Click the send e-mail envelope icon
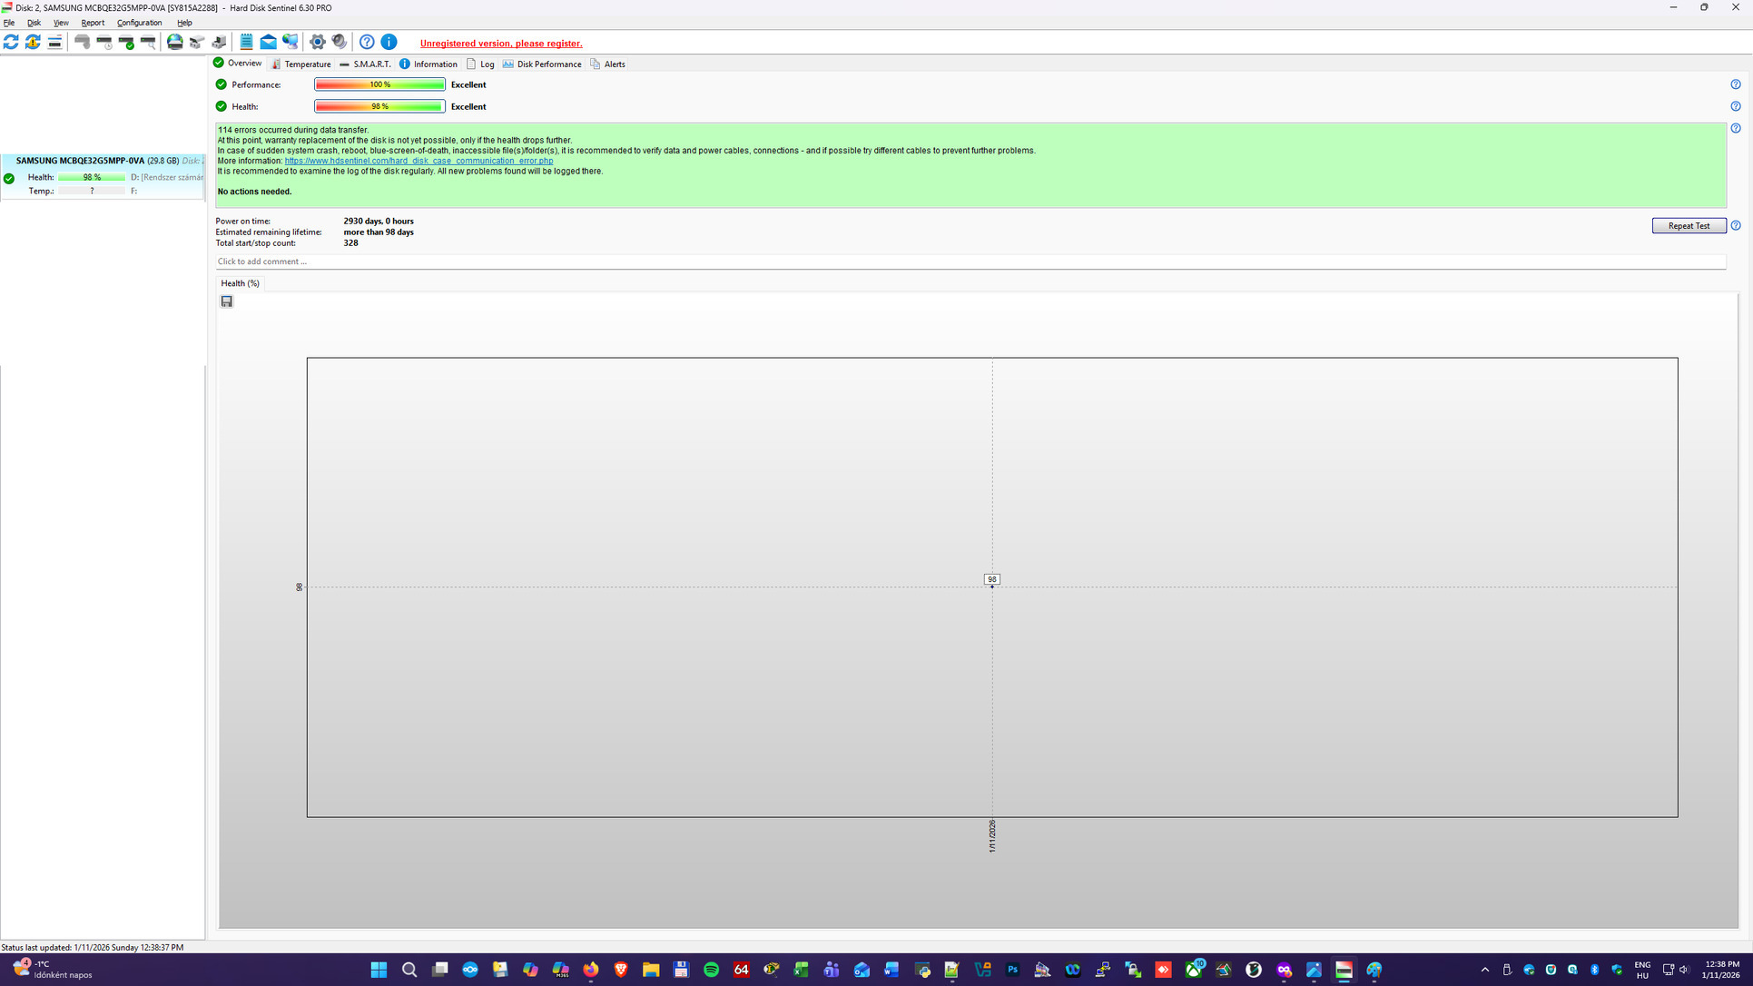Screen dimensions: 1753x986 pyautogui.click(x=269, y=42)
